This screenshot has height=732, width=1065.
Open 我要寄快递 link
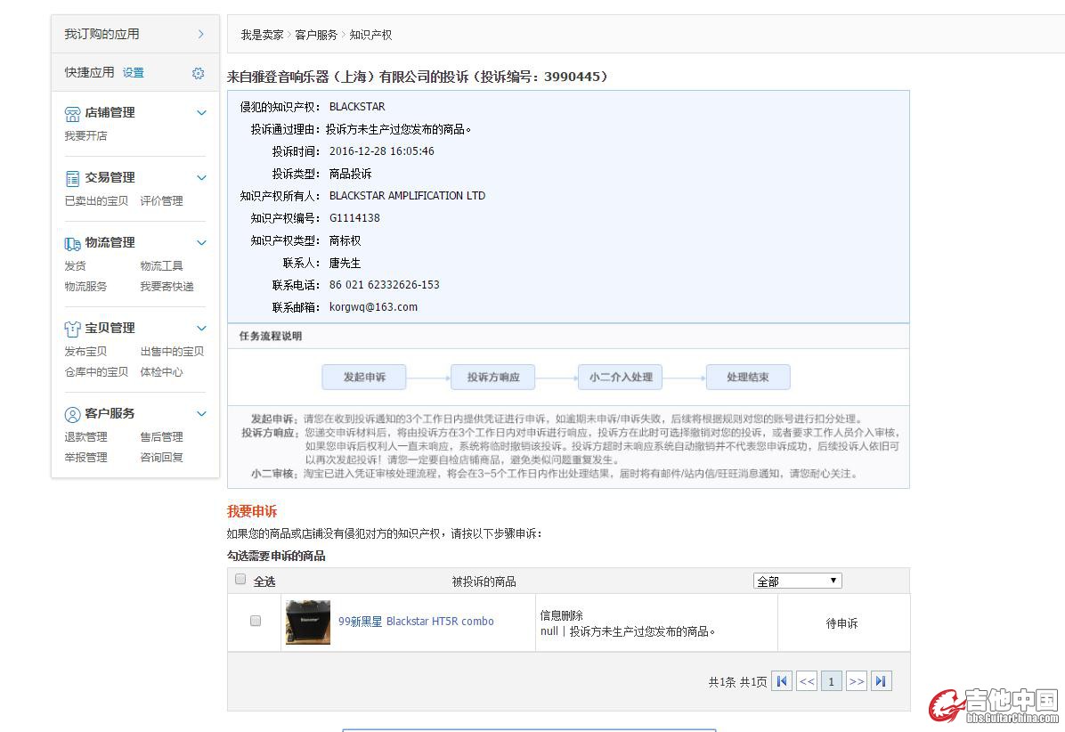[167, 287]
